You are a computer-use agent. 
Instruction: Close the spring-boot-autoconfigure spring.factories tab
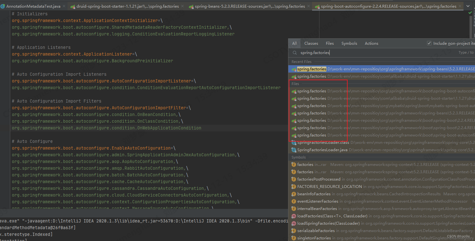point(460,6)
